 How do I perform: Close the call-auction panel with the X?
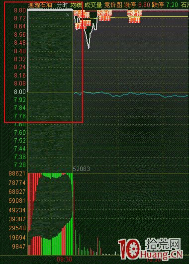coord(68,15)
